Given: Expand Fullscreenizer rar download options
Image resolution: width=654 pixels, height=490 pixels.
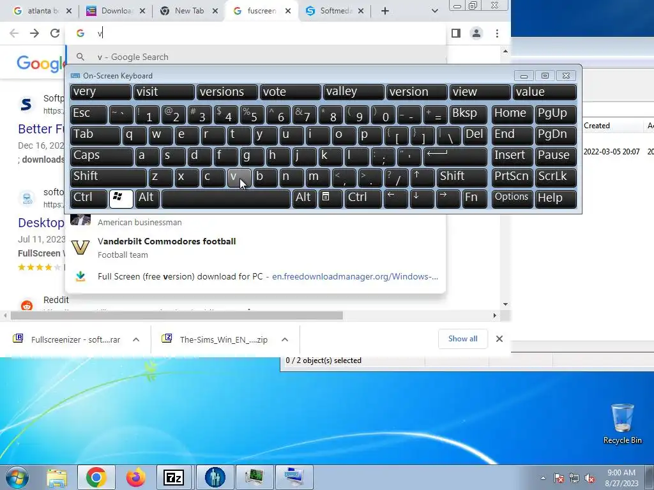Looking at the screenshot, I should [x=136, y=339].
